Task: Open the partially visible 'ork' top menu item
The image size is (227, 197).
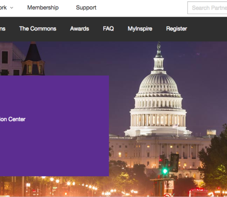Action: click(x=3, y=8)
